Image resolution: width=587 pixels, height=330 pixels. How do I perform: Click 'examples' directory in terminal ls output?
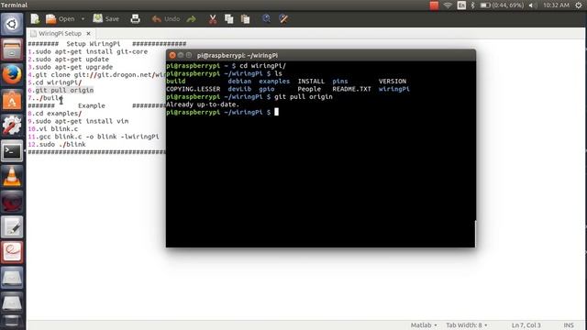click(x=274, y=82)
